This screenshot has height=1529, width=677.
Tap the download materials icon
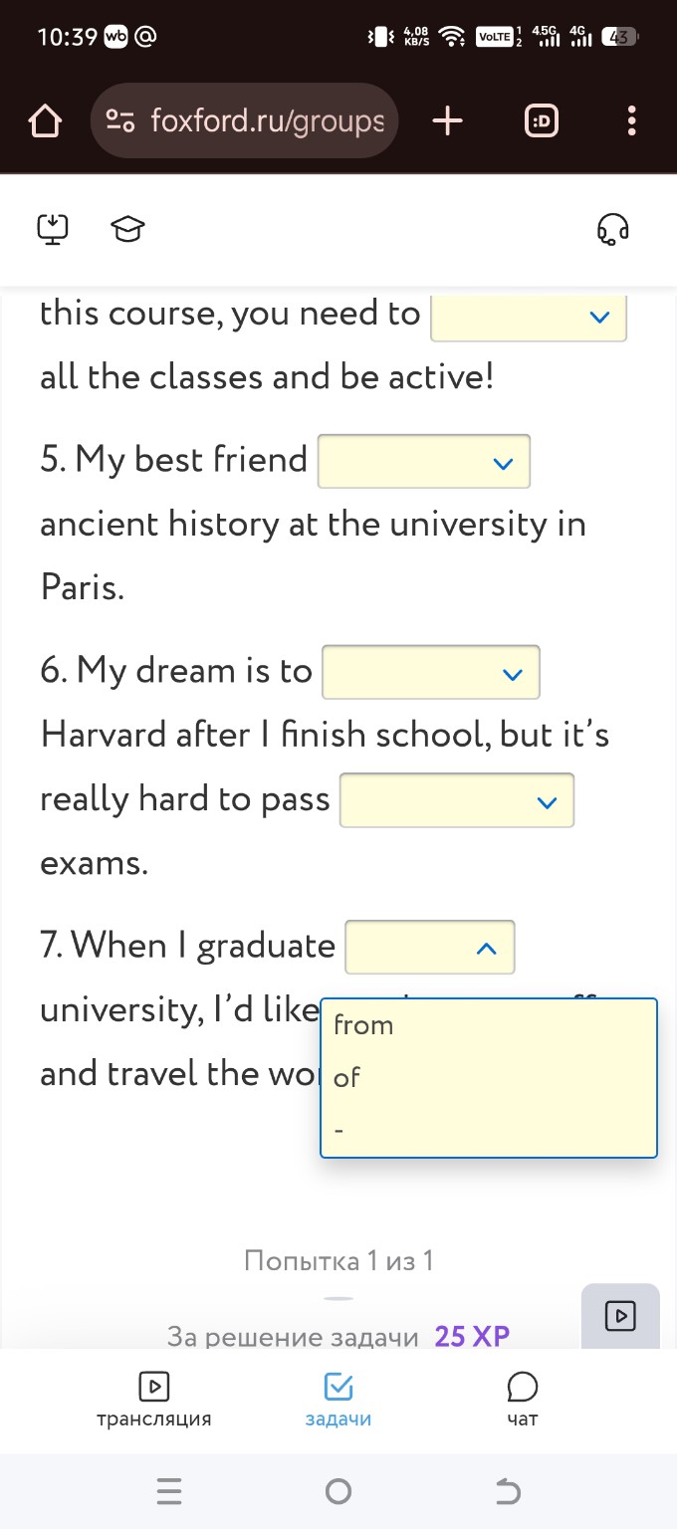pyautogui.click(x=53, y=229)
